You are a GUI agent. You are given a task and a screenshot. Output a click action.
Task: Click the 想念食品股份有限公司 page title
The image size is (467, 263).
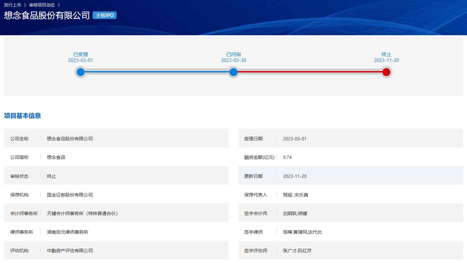coord(47,15)
